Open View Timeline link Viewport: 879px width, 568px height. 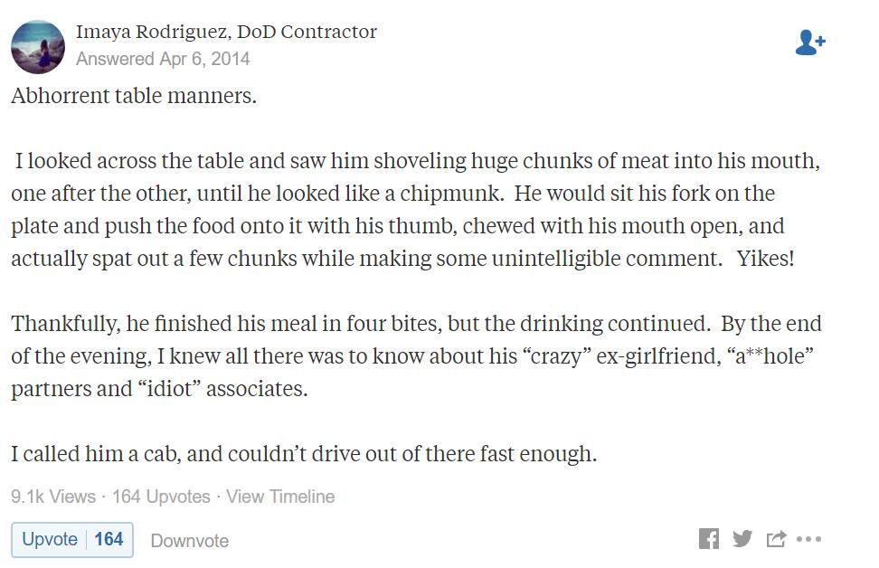tap(280, 497)
